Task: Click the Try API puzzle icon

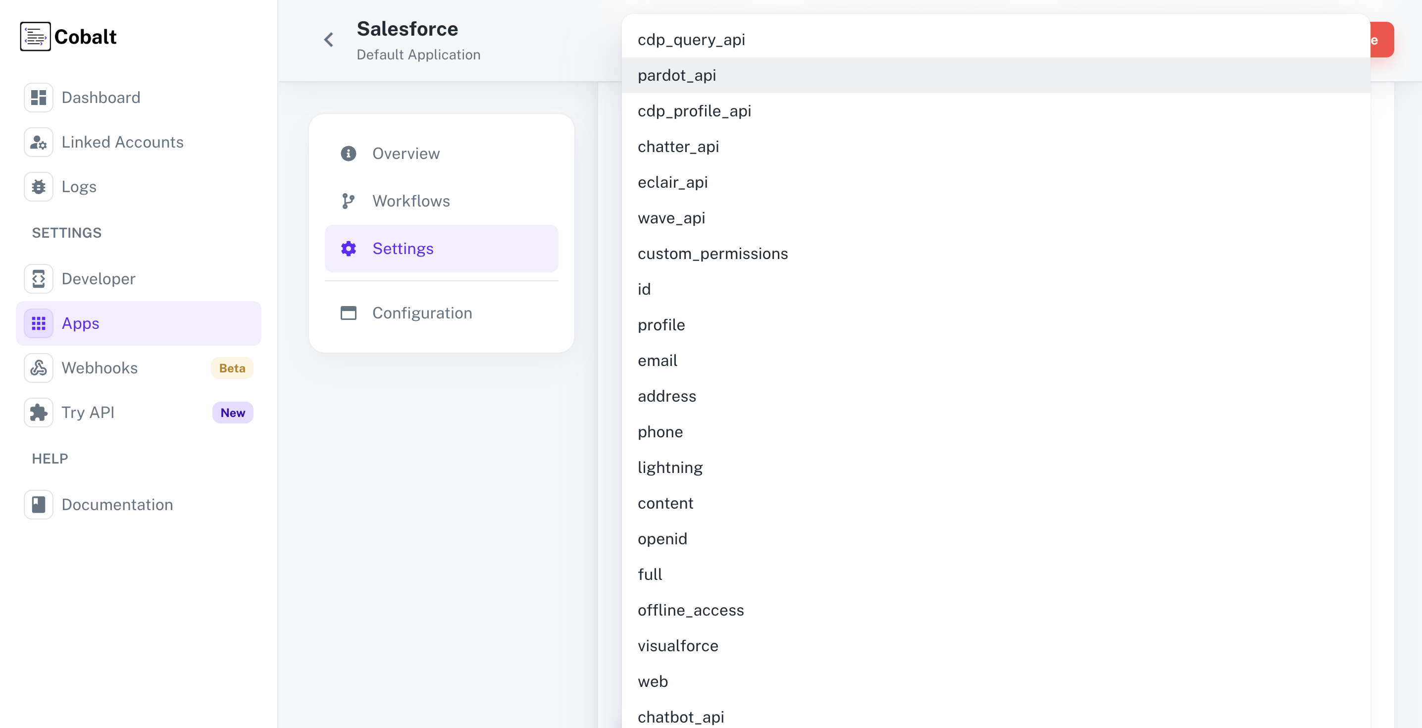Action: [38, 412]
